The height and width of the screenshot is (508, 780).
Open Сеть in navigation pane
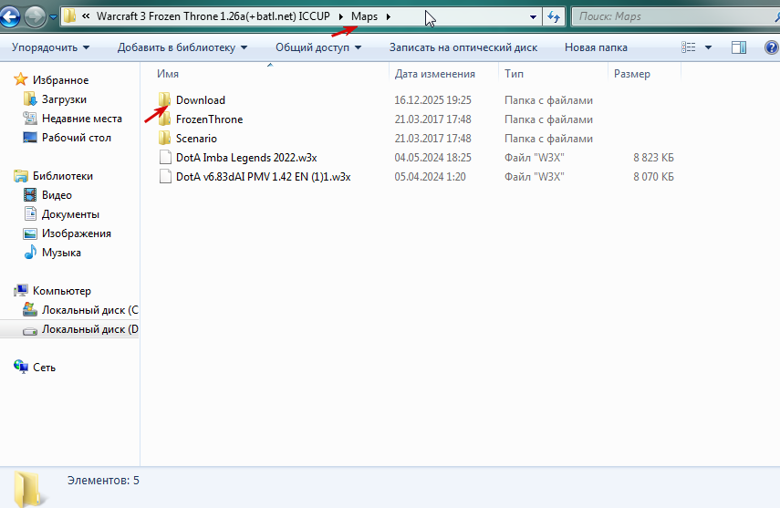tap(44, 368)
